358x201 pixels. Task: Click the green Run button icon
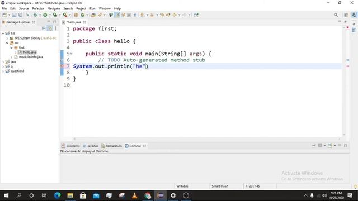coord(45,15)
